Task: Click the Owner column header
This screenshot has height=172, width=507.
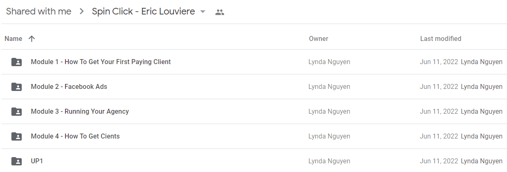Action: pos(319,38)
